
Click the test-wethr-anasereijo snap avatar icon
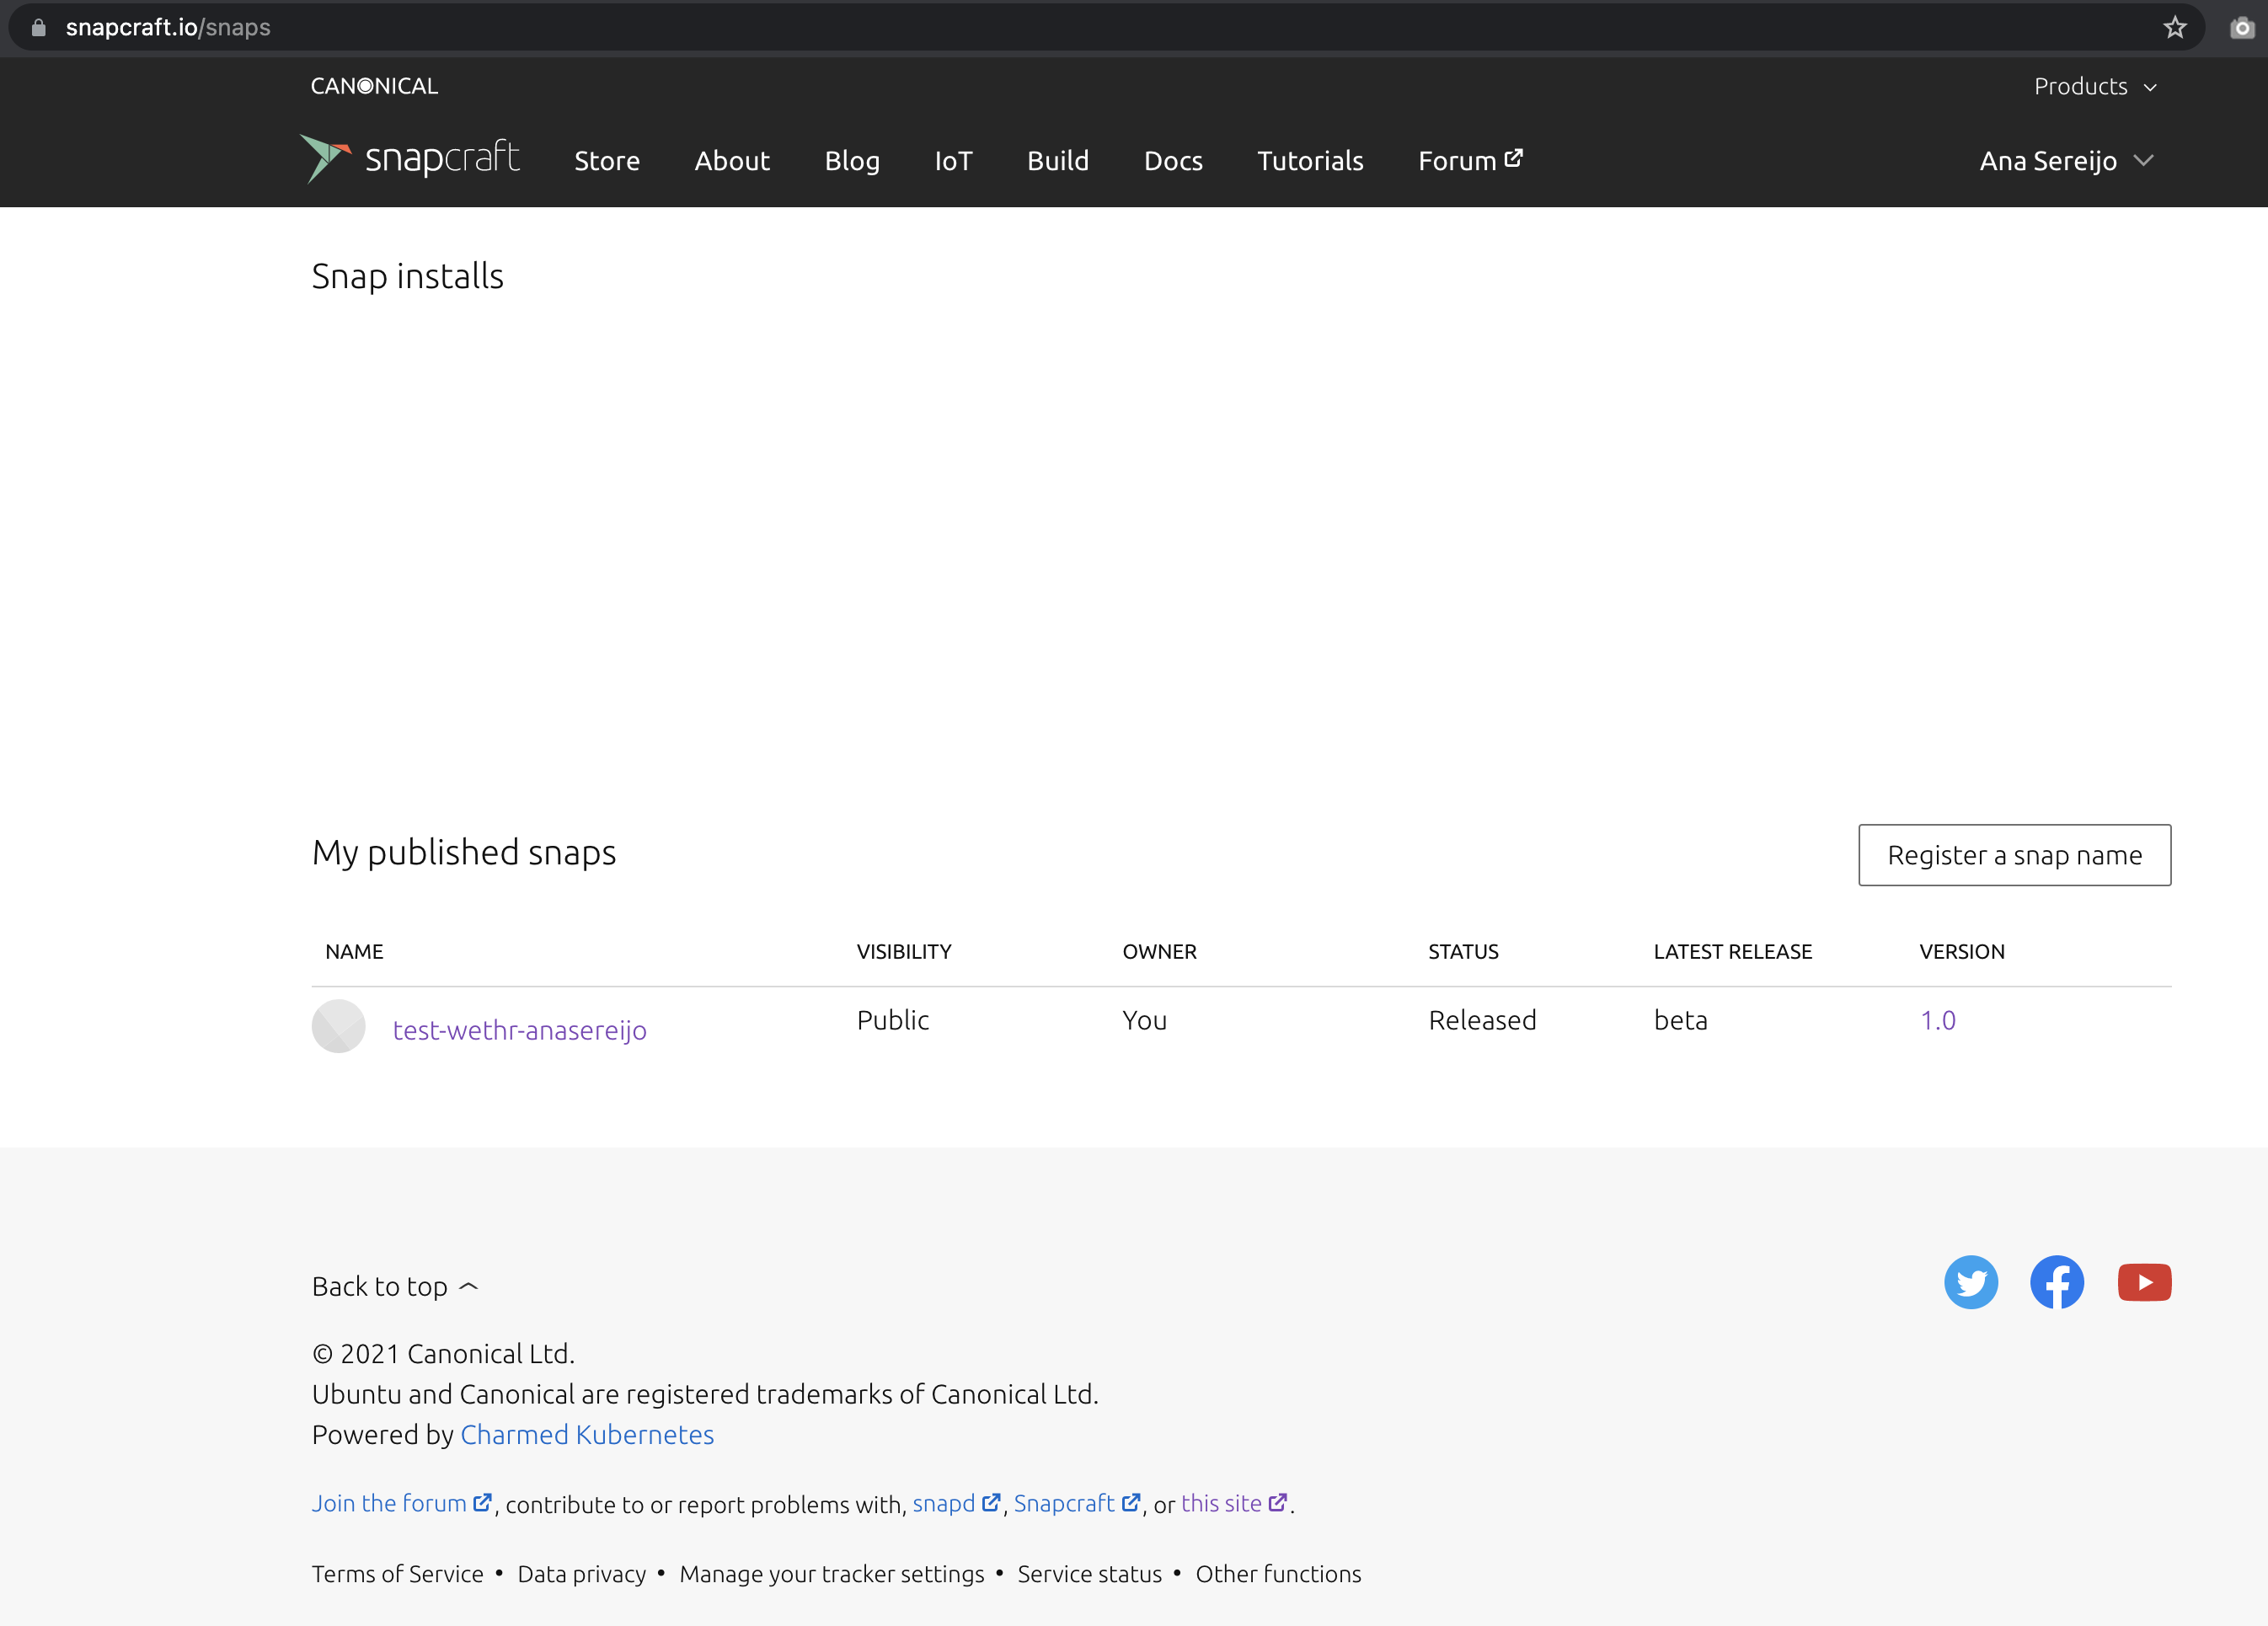click(x=338, y=1026)
